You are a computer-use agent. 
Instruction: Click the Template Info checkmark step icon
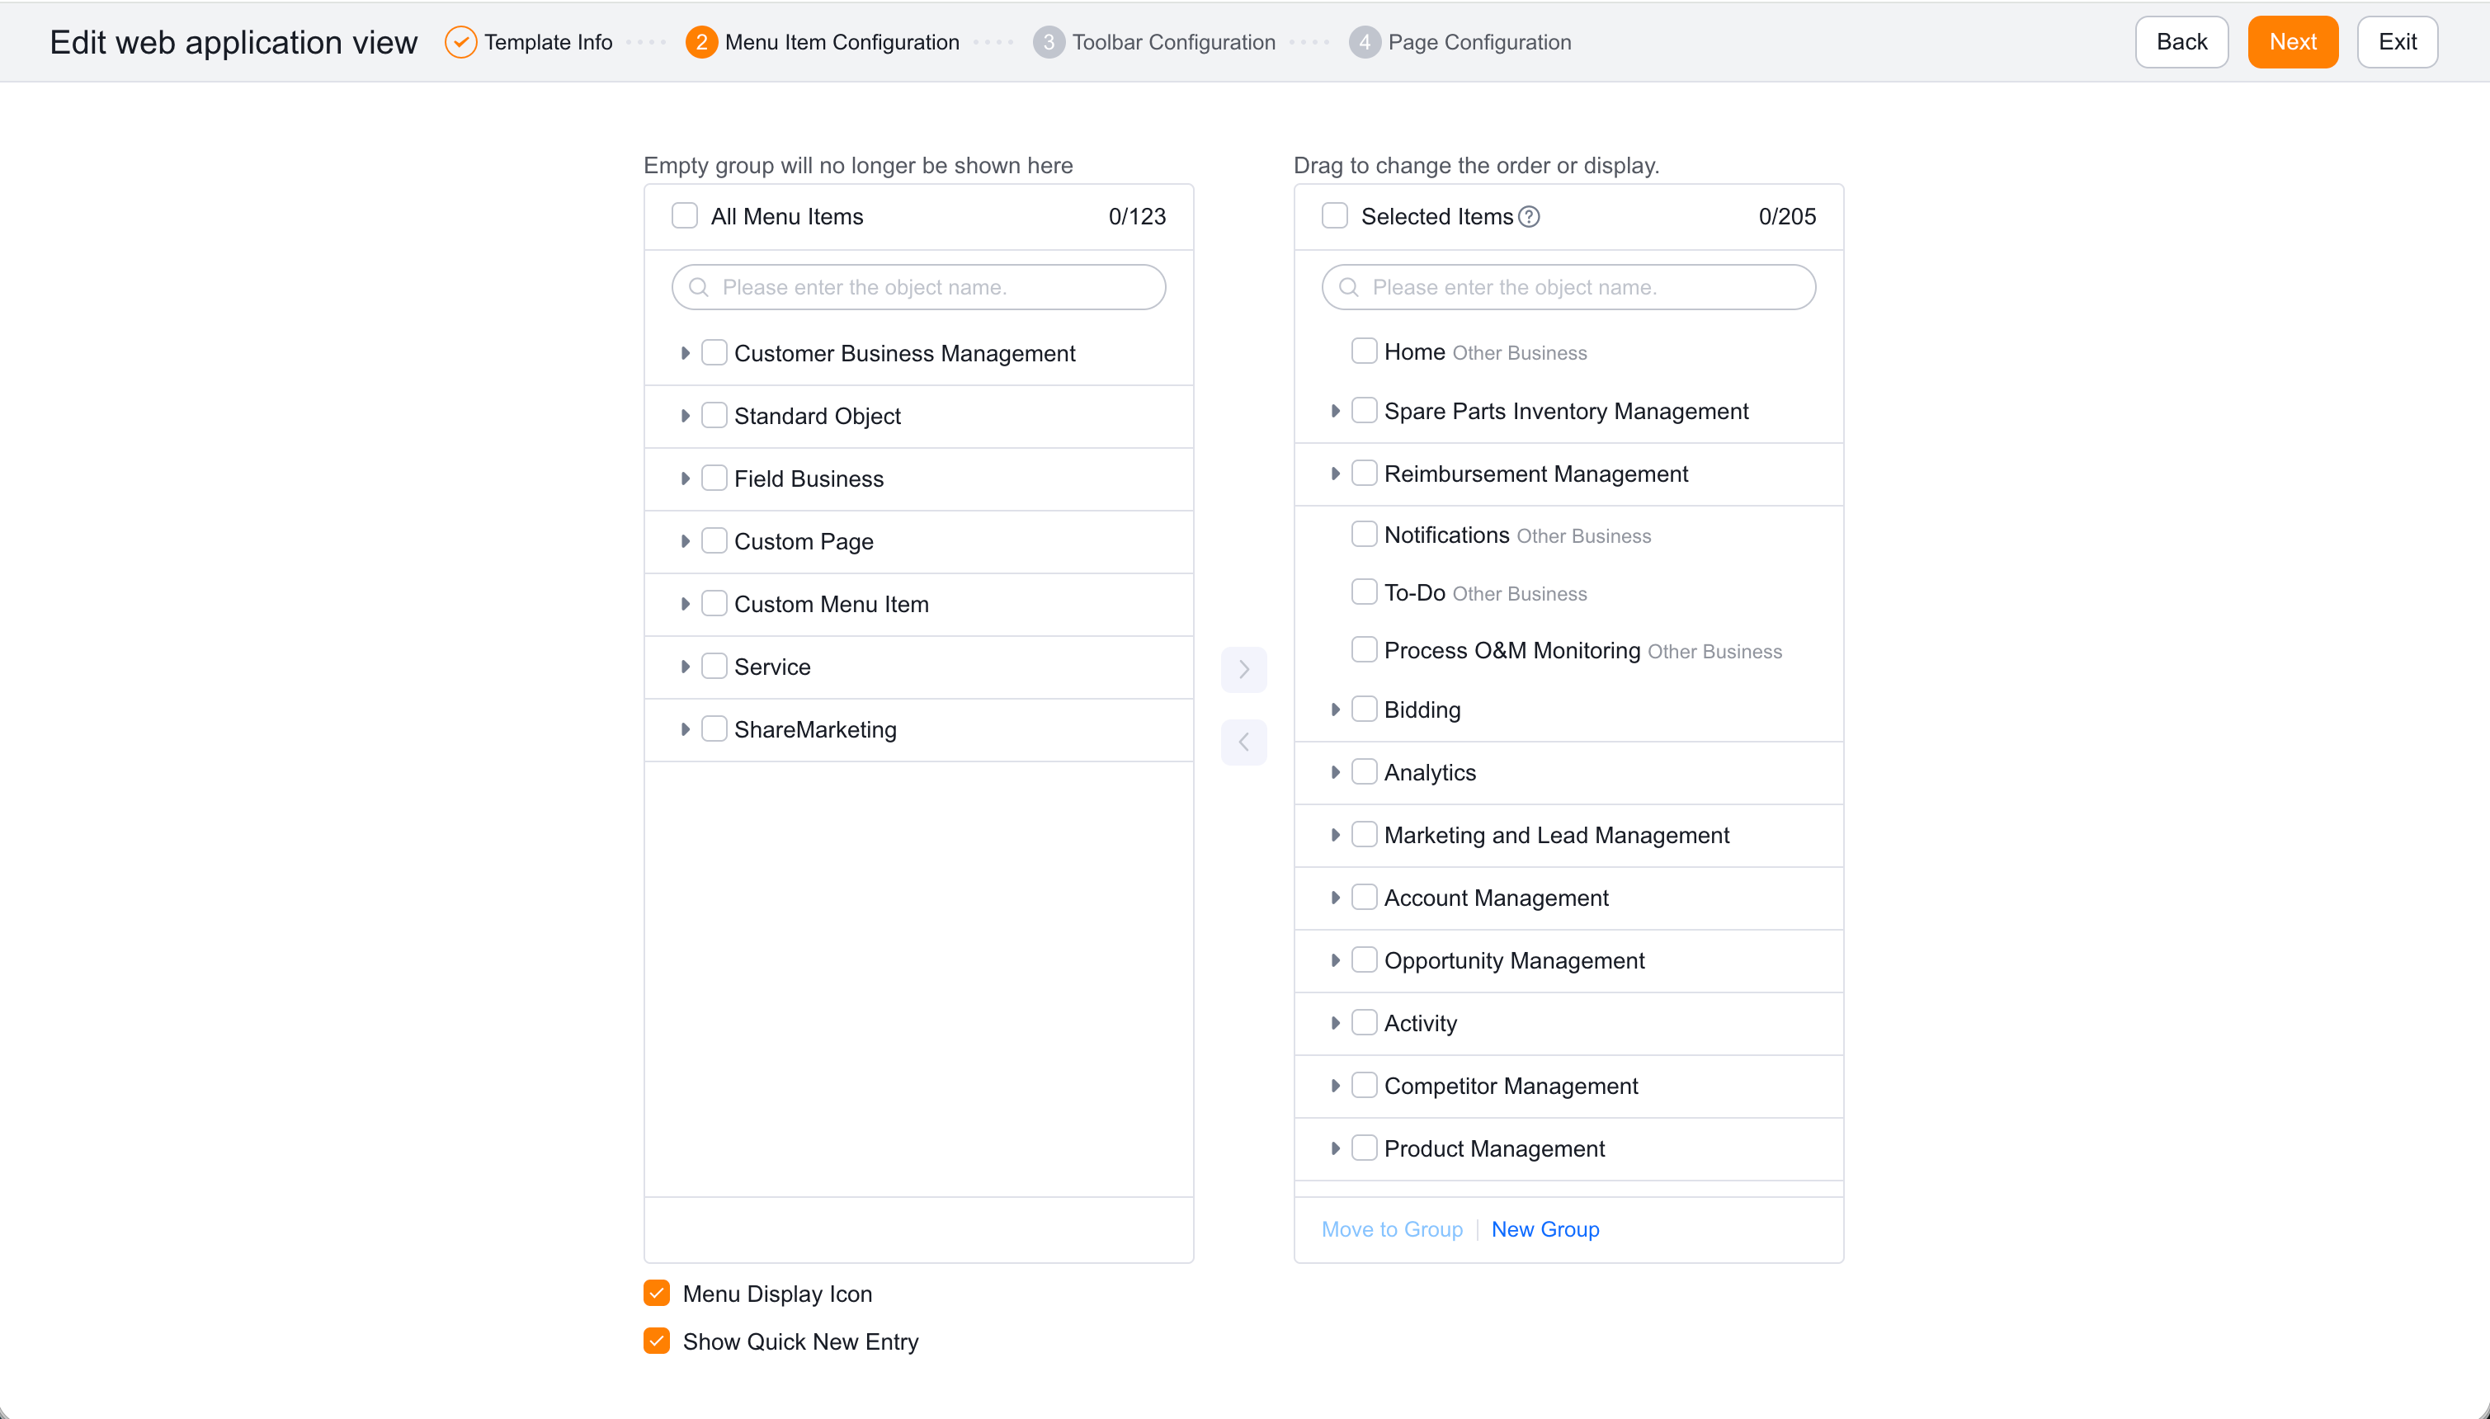tap(460, 42)
